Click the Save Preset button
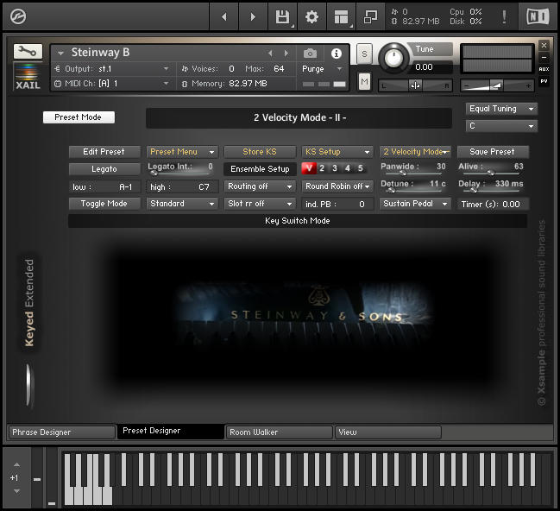This screenshot has width=560, height=511. (493, 152)
